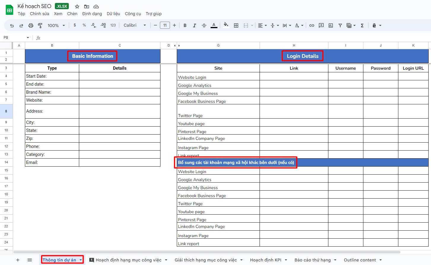Viewport: 431px width, 265px height.
Task: Toggle italic formatting
Action: (x=194, y=25)
